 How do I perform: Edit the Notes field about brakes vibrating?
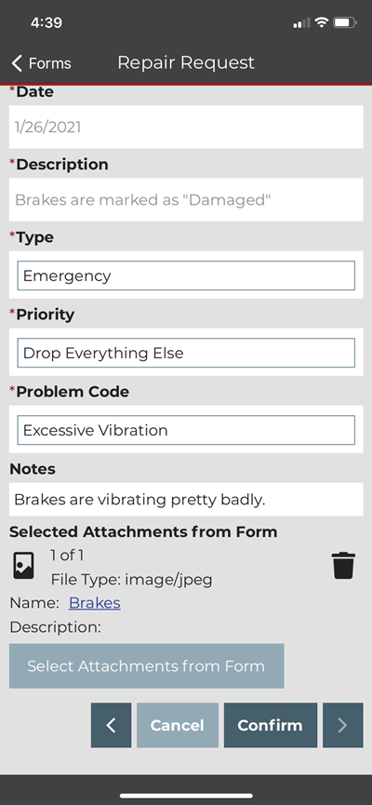(186, 499)
